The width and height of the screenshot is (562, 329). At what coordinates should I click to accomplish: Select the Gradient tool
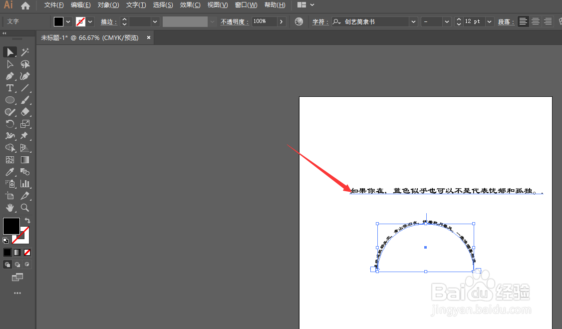(25, 160)
